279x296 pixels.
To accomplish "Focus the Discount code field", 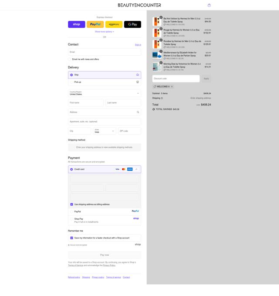I will [x=176, y=78].
